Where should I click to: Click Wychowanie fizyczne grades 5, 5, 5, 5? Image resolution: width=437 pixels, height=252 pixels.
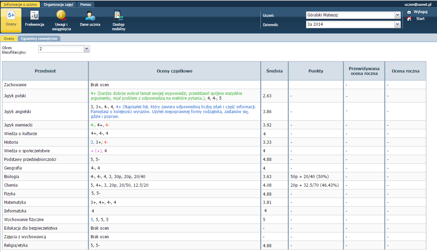pyautogui.click(x=100, y=220)
